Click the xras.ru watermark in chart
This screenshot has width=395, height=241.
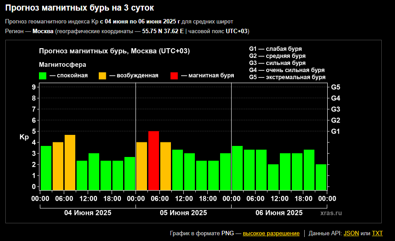331,213
